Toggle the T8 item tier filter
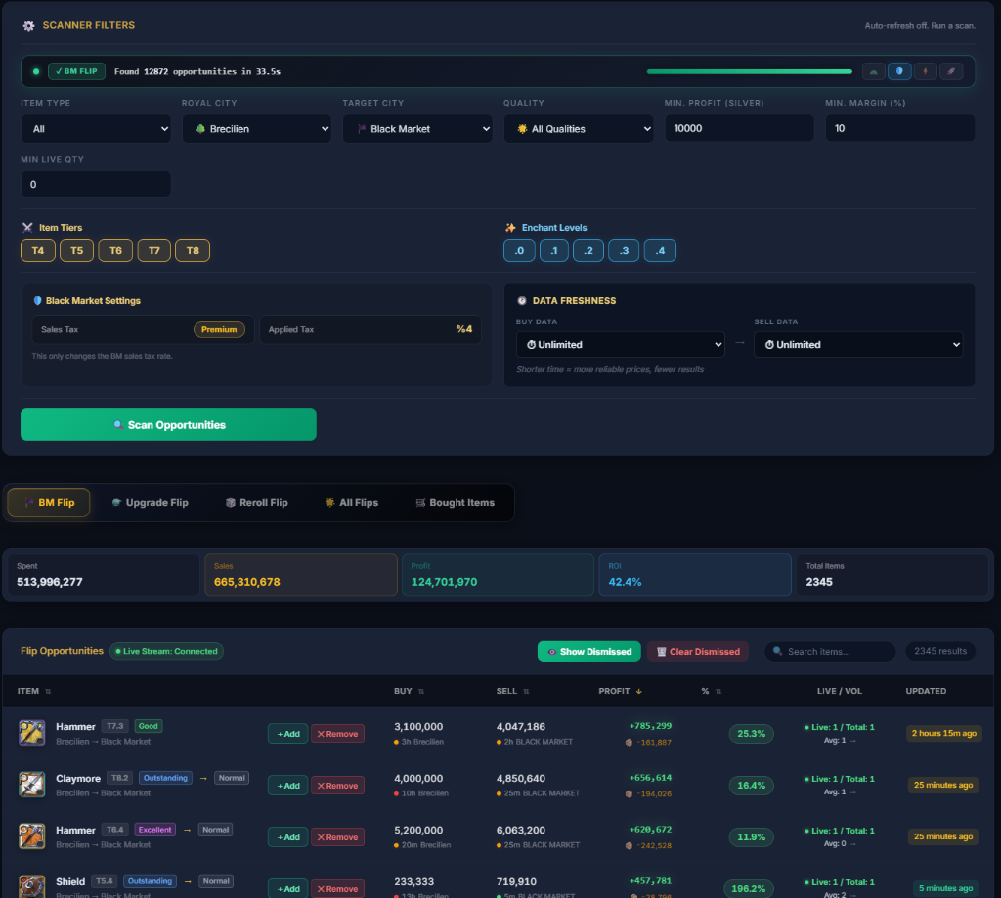This screenshot has height=898, width=1001. (193, 251)
